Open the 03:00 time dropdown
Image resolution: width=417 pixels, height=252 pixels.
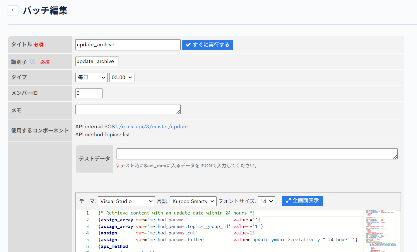[x=122, y=77]
